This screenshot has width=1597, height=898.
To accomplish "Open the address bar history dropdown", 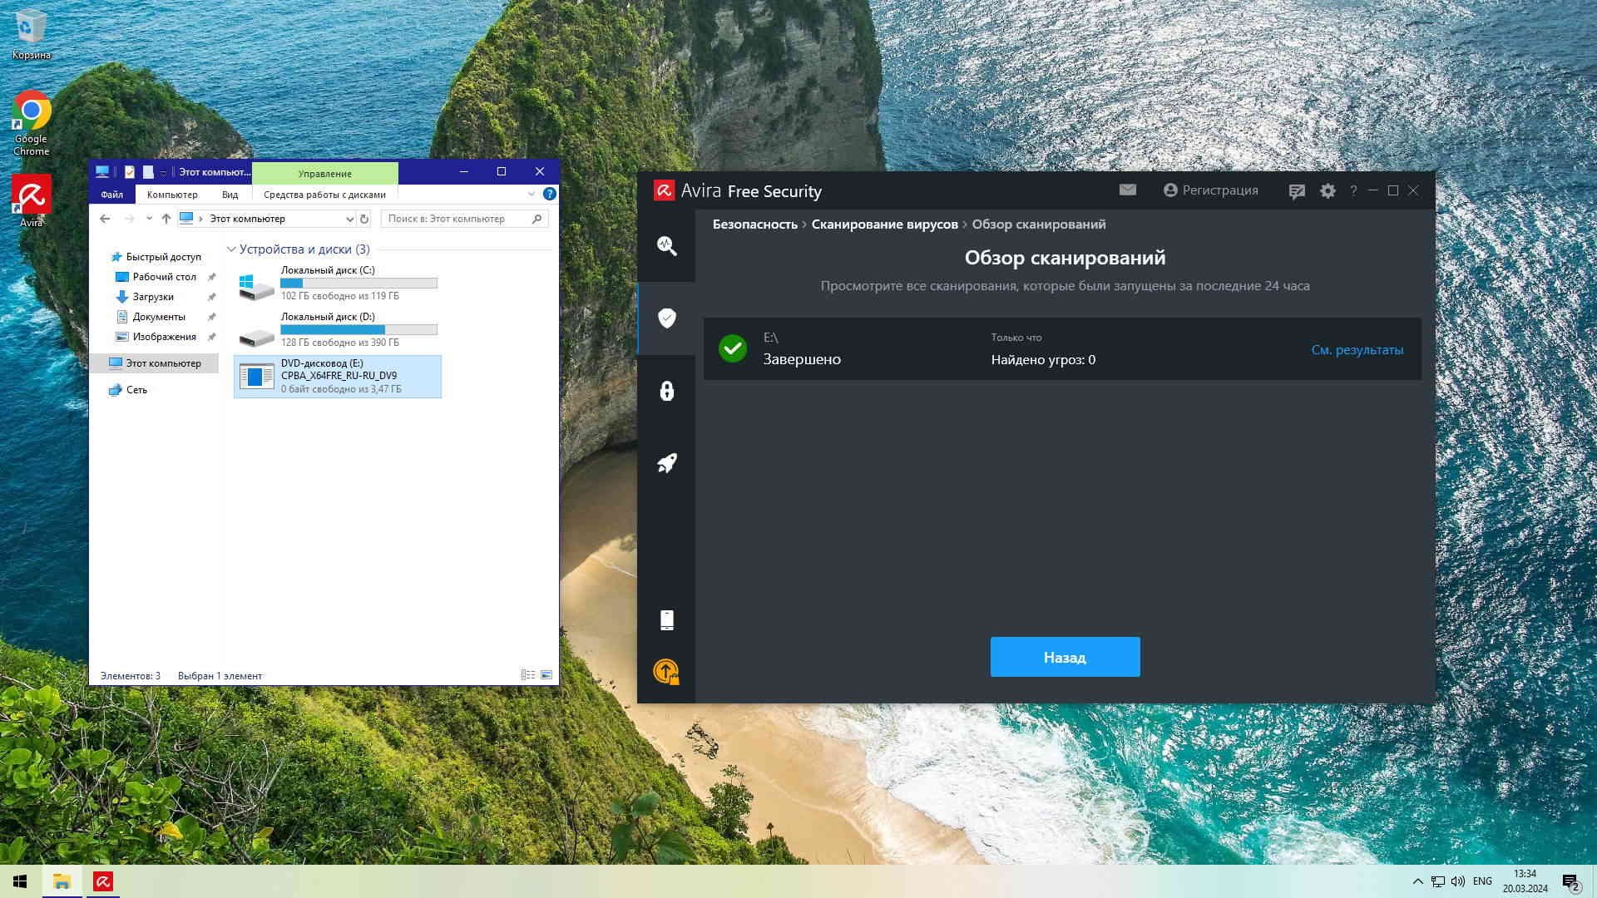I will pyautogui.click(x=349, y=219).
